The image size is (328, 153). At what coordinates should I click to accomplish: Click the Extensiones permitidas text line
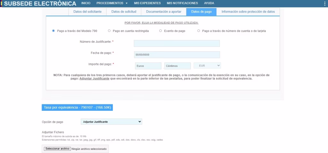pos(102,140)
